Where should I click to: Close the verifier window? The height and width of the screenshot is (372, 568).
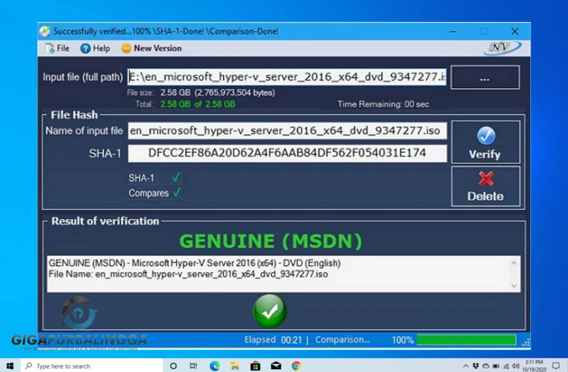click(515, 31)
